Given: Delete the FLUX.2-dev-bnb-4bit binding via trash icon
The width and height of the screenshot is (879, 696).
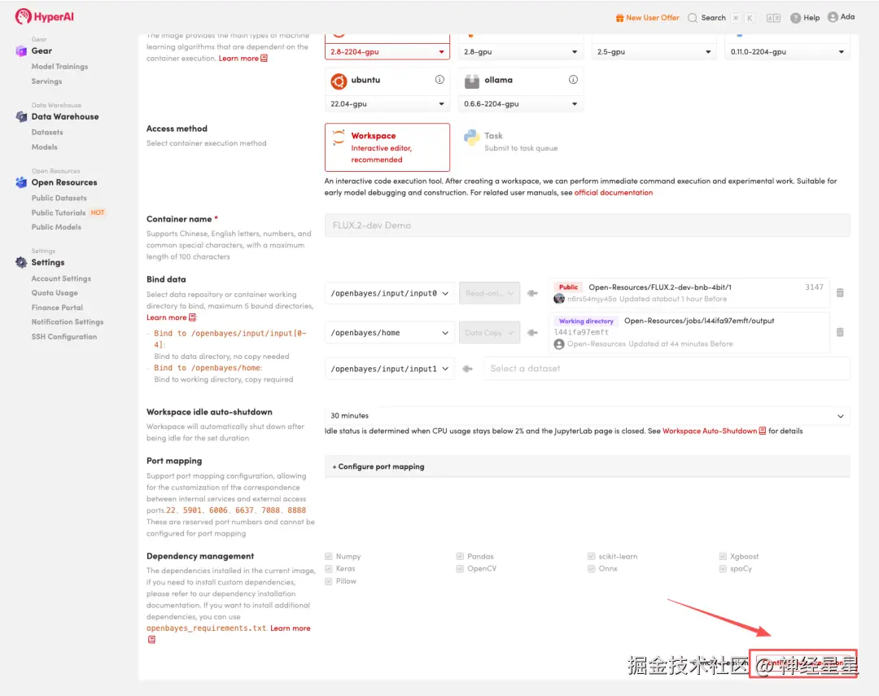Looking at the screenshot, I should point(840,293).
